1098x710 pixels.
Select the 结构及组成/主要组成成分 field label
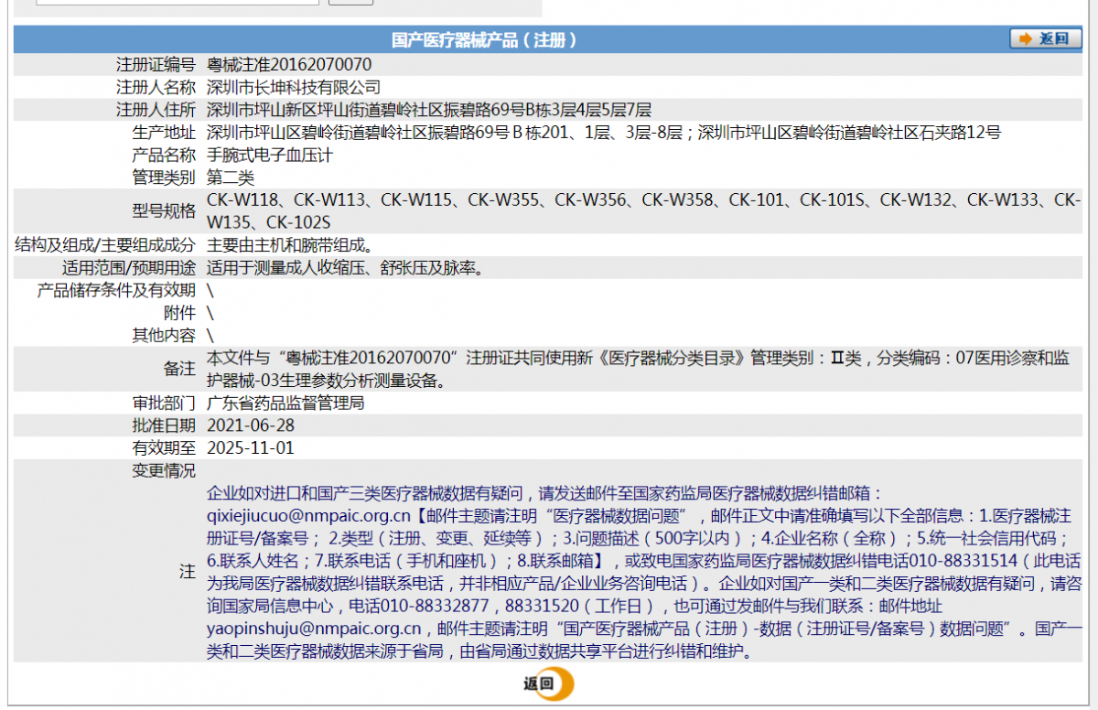point(106,245)
